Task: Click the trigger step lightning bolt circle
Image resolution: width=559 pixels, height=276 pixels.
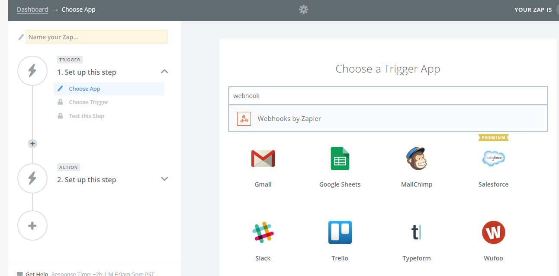Action: pos(32,71)
